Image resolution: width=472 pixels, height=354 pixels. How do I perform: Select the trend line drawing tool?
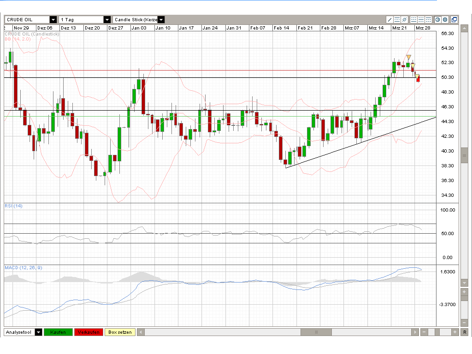coord(389,19)
